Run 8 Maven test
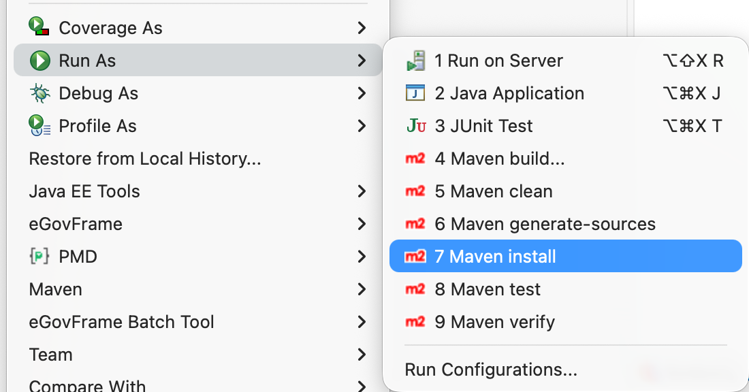Viewport: 749px width, 392px height. (x=495, y=289)
